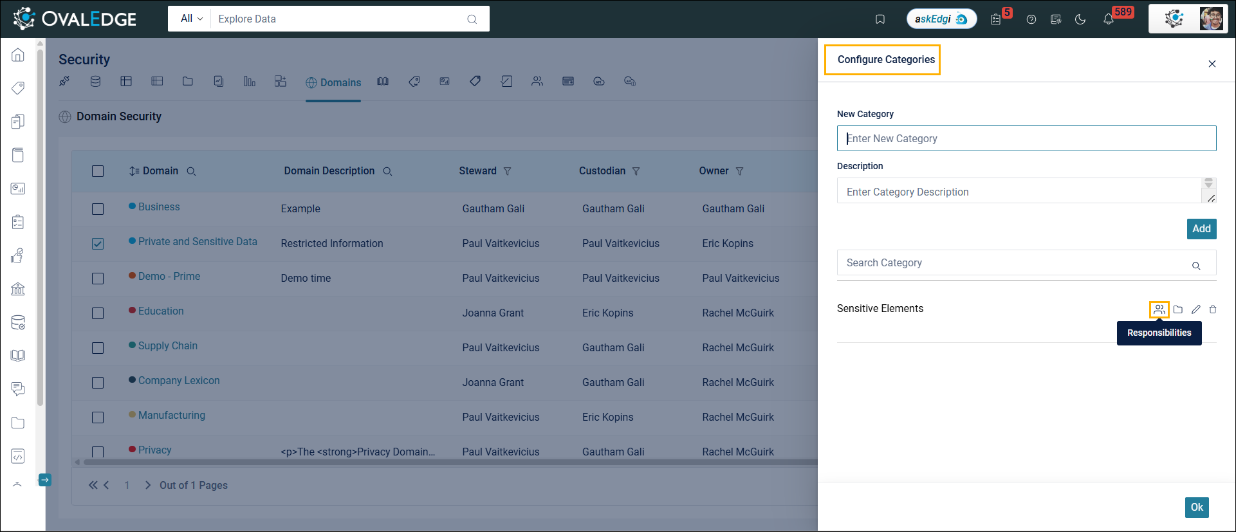The image size is (1236, 532).
Task: Toggle dark mode moon icon
Action: (x=1080, y=19)
